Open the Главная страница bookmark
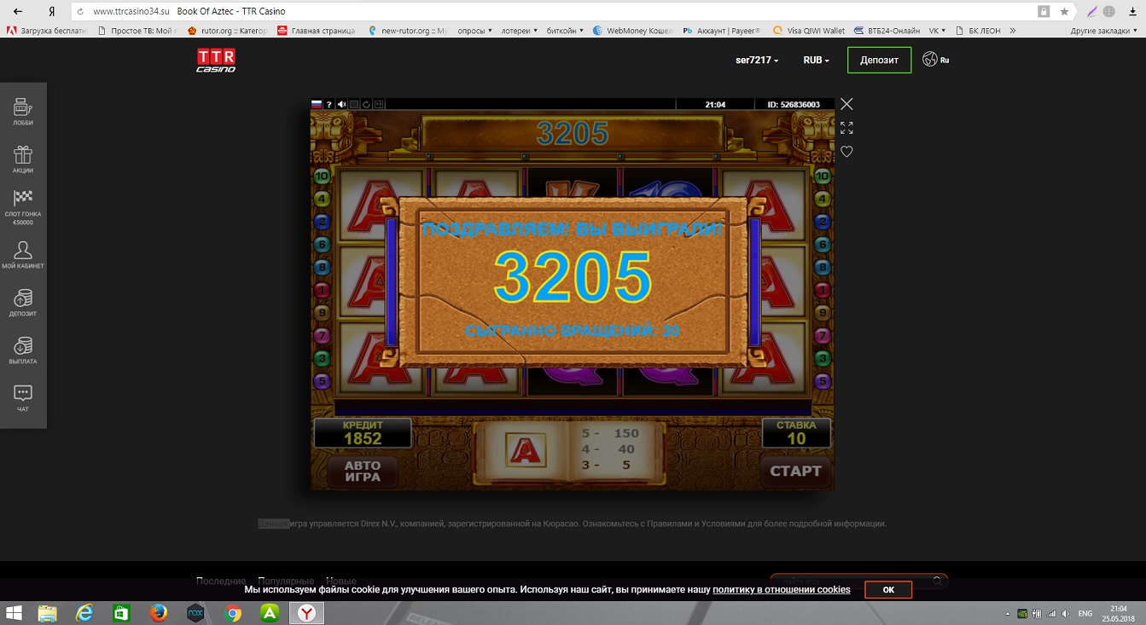 coord(316,31)
